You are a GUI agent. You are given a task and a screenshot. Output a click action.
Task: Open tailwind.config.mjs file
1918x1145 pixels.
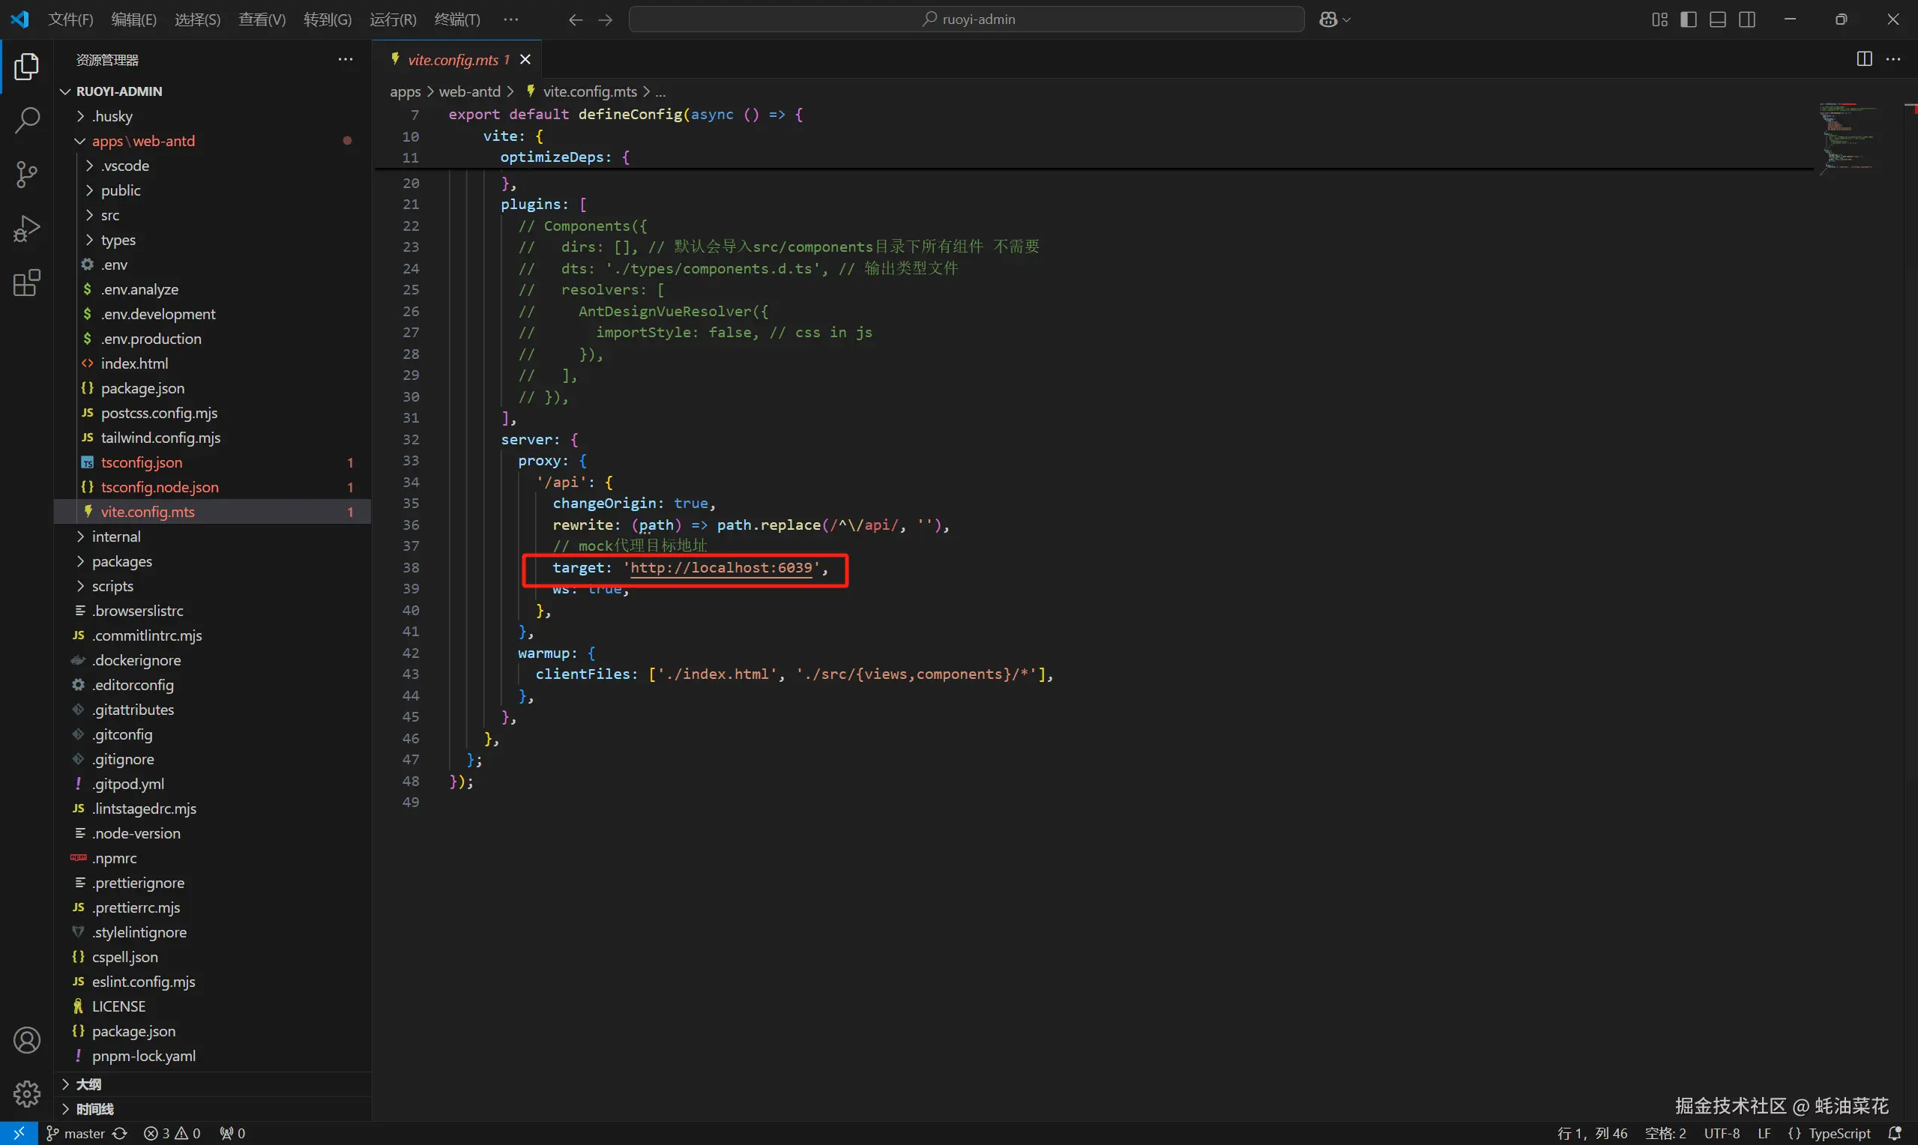point(212,438)
